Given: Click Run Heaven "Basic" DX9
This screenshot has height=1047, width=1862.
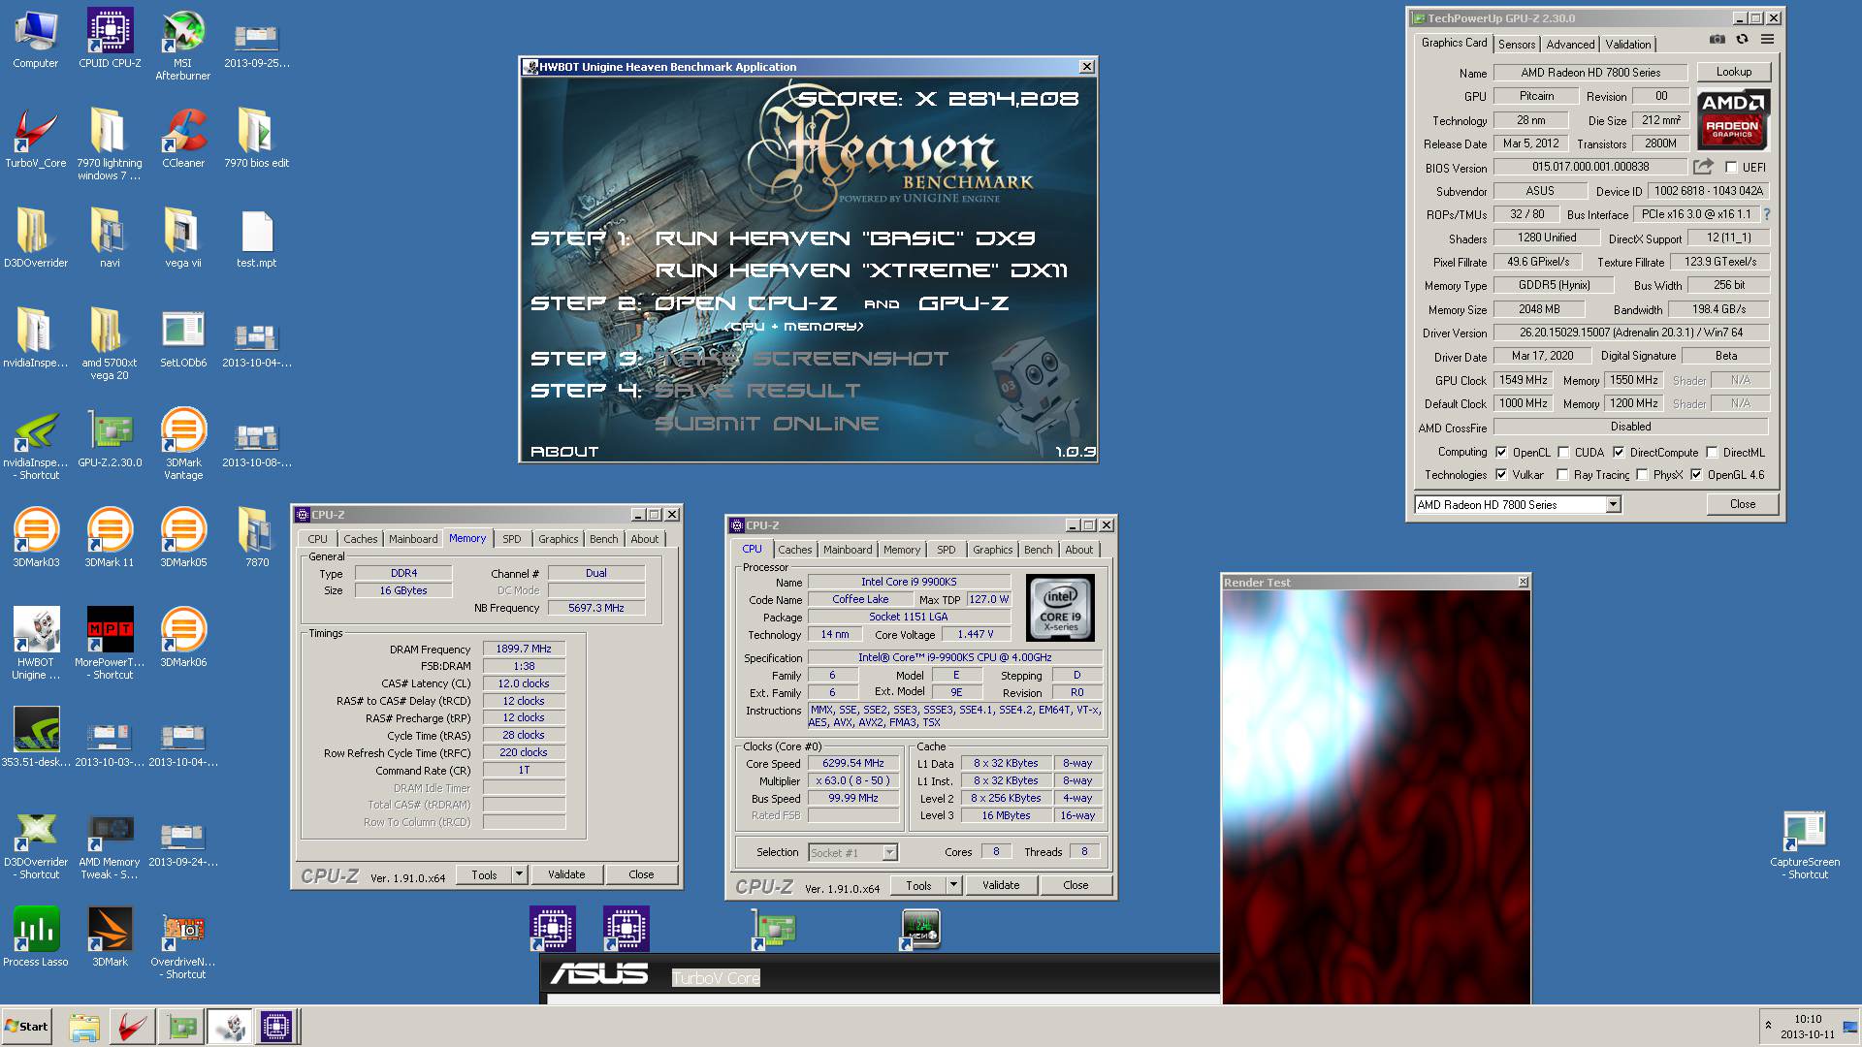Looking at the screenshot, I should [x=846, y=238].
